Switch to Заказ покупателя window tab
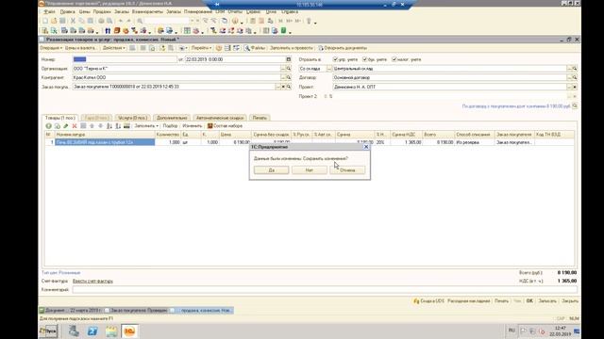 pyautogui.click(x=136, y=310)
